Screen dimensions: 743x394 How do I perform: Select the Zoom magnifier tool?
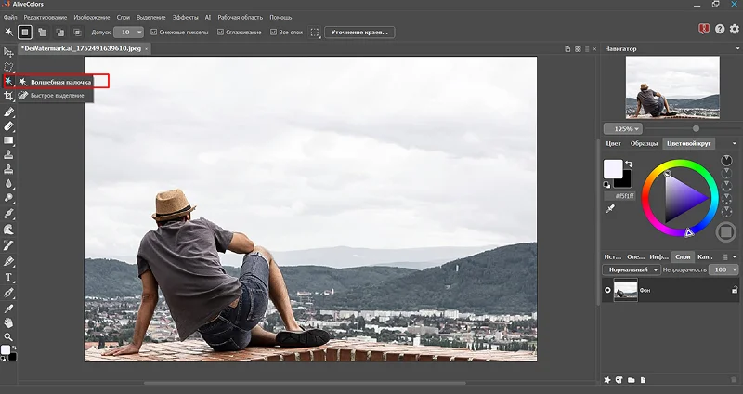point(8,337)
